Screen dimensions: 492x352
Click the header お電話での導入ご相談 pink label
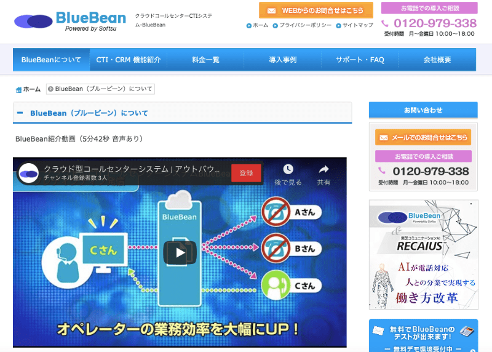pyautogui.click(x=429, y=8)
